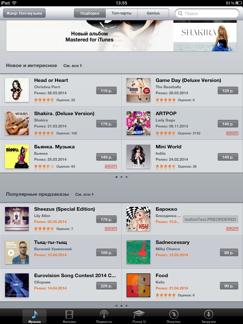Open the iTunes U graduation cap icon
Image resolution: width=243 pixels, height=324 pixels.
[x=139, y=315]
